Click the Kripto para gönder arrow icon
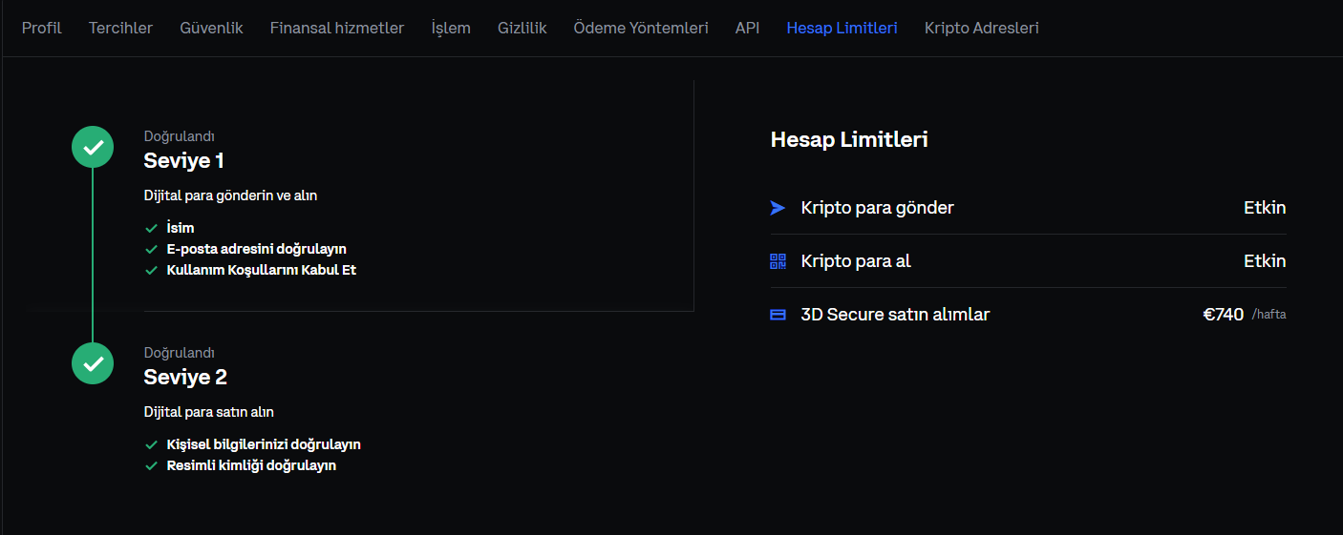Viewport: 1343px width, 535px height. (778, 208)
